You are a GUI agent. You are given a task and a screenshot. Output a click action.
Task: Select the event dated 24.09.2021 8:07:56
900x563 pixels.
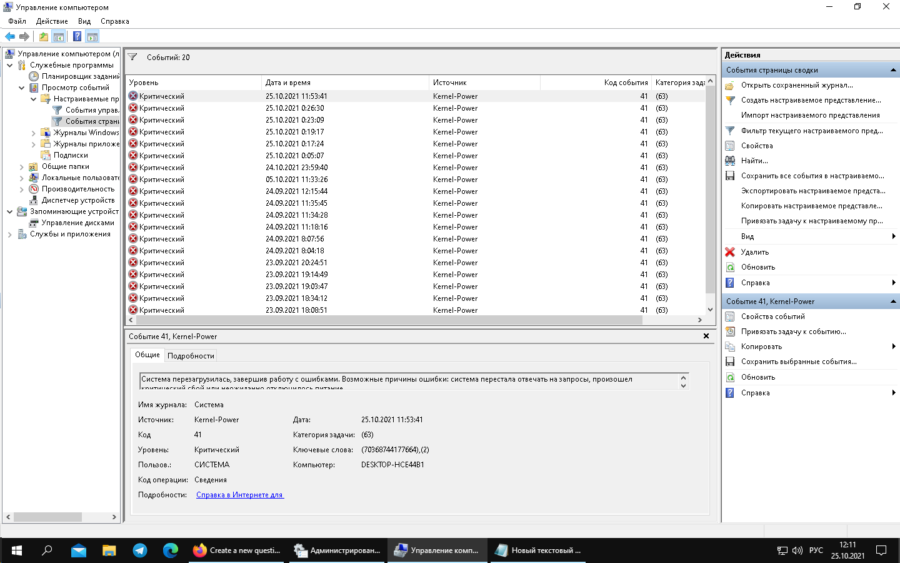click(x=416, y=239)
